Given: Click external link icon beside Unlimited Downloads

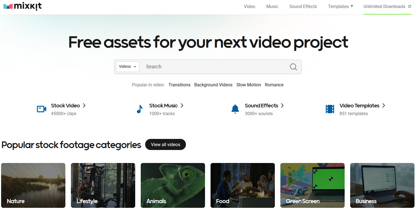Looking at the screenshot, I should click(410, 6).
